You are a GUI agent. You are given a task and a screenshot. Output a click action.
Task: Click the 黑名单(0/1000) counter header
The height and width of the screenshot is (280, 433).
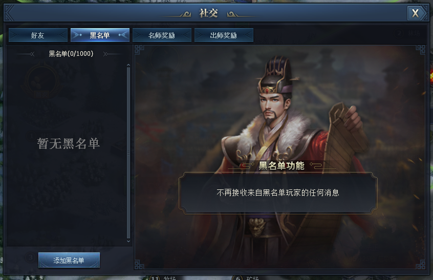(x=71, y=54)
